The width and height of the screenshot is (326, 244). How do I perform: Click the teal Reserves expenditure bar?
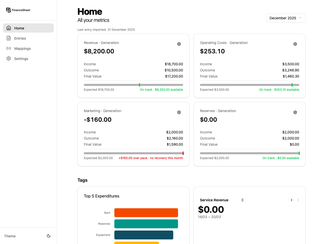pos(146,224)
